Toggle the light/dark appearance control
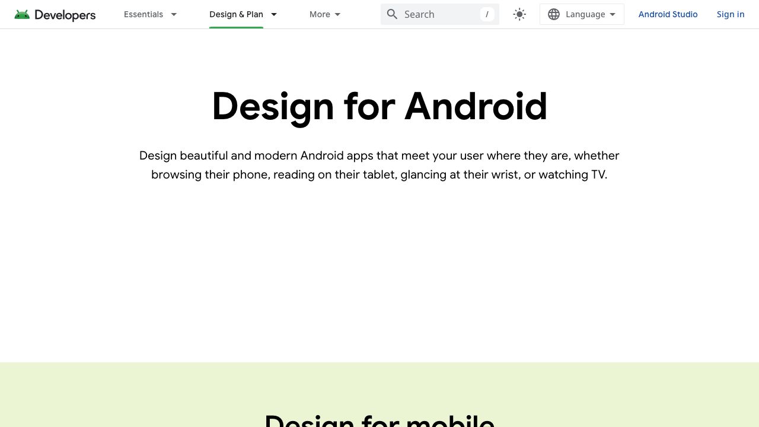 519,14
